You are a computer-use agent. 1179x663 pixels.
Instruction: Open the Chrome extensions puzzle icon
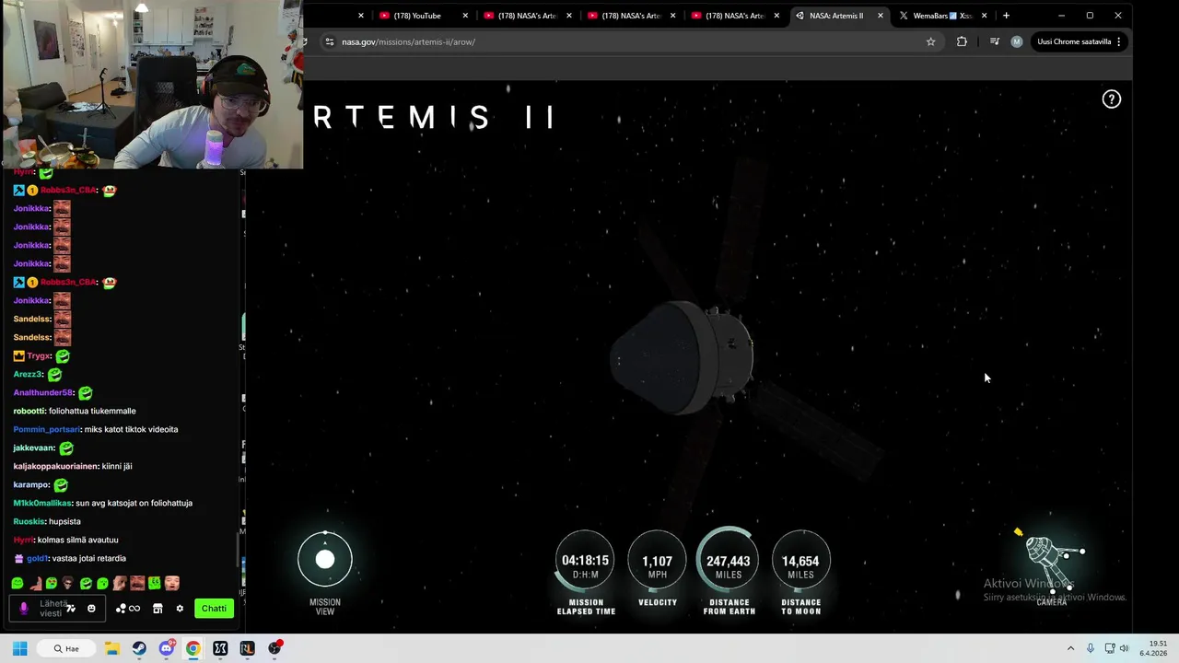(962, 41)
